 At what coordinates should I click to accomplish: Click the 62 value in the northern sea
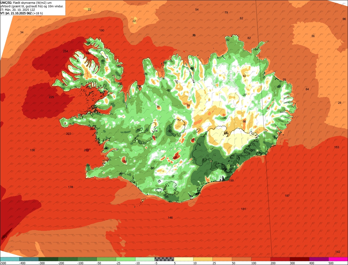[241, 18]
